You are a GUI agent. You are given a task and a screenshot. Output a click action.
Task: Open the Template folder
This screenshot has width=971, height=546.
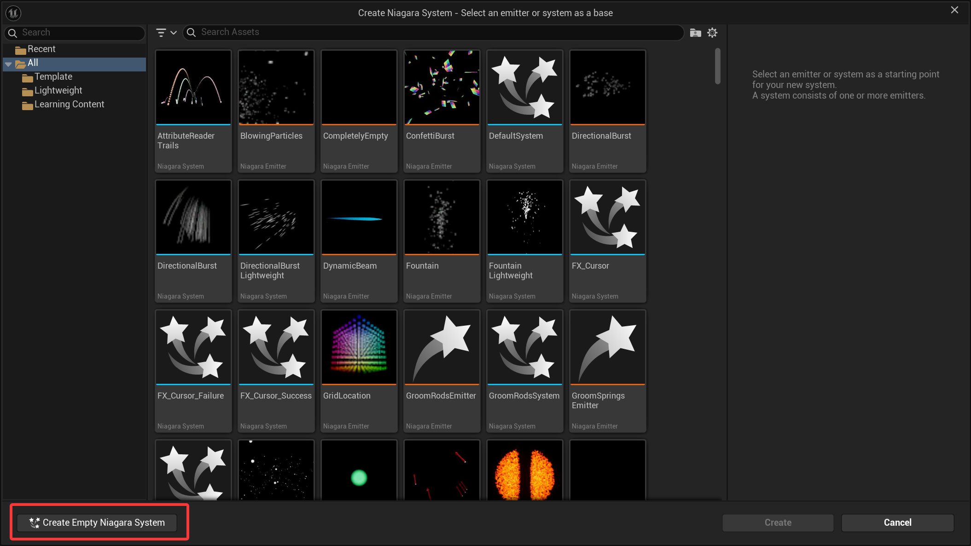click(x=53, y=77)
